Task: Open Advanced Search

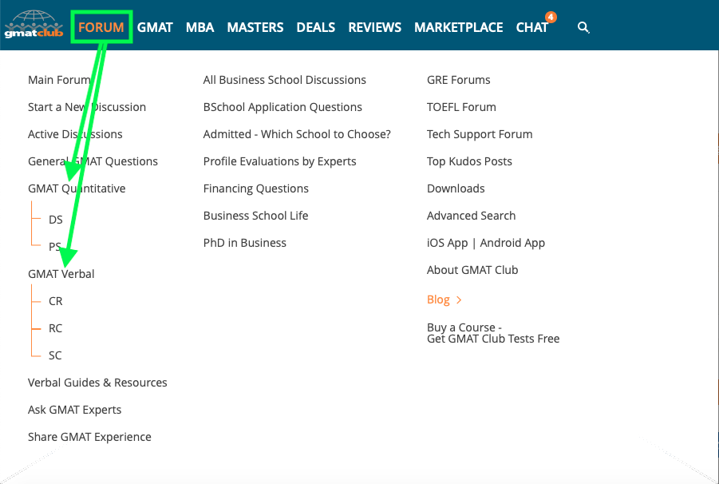Action: [471, 215]
